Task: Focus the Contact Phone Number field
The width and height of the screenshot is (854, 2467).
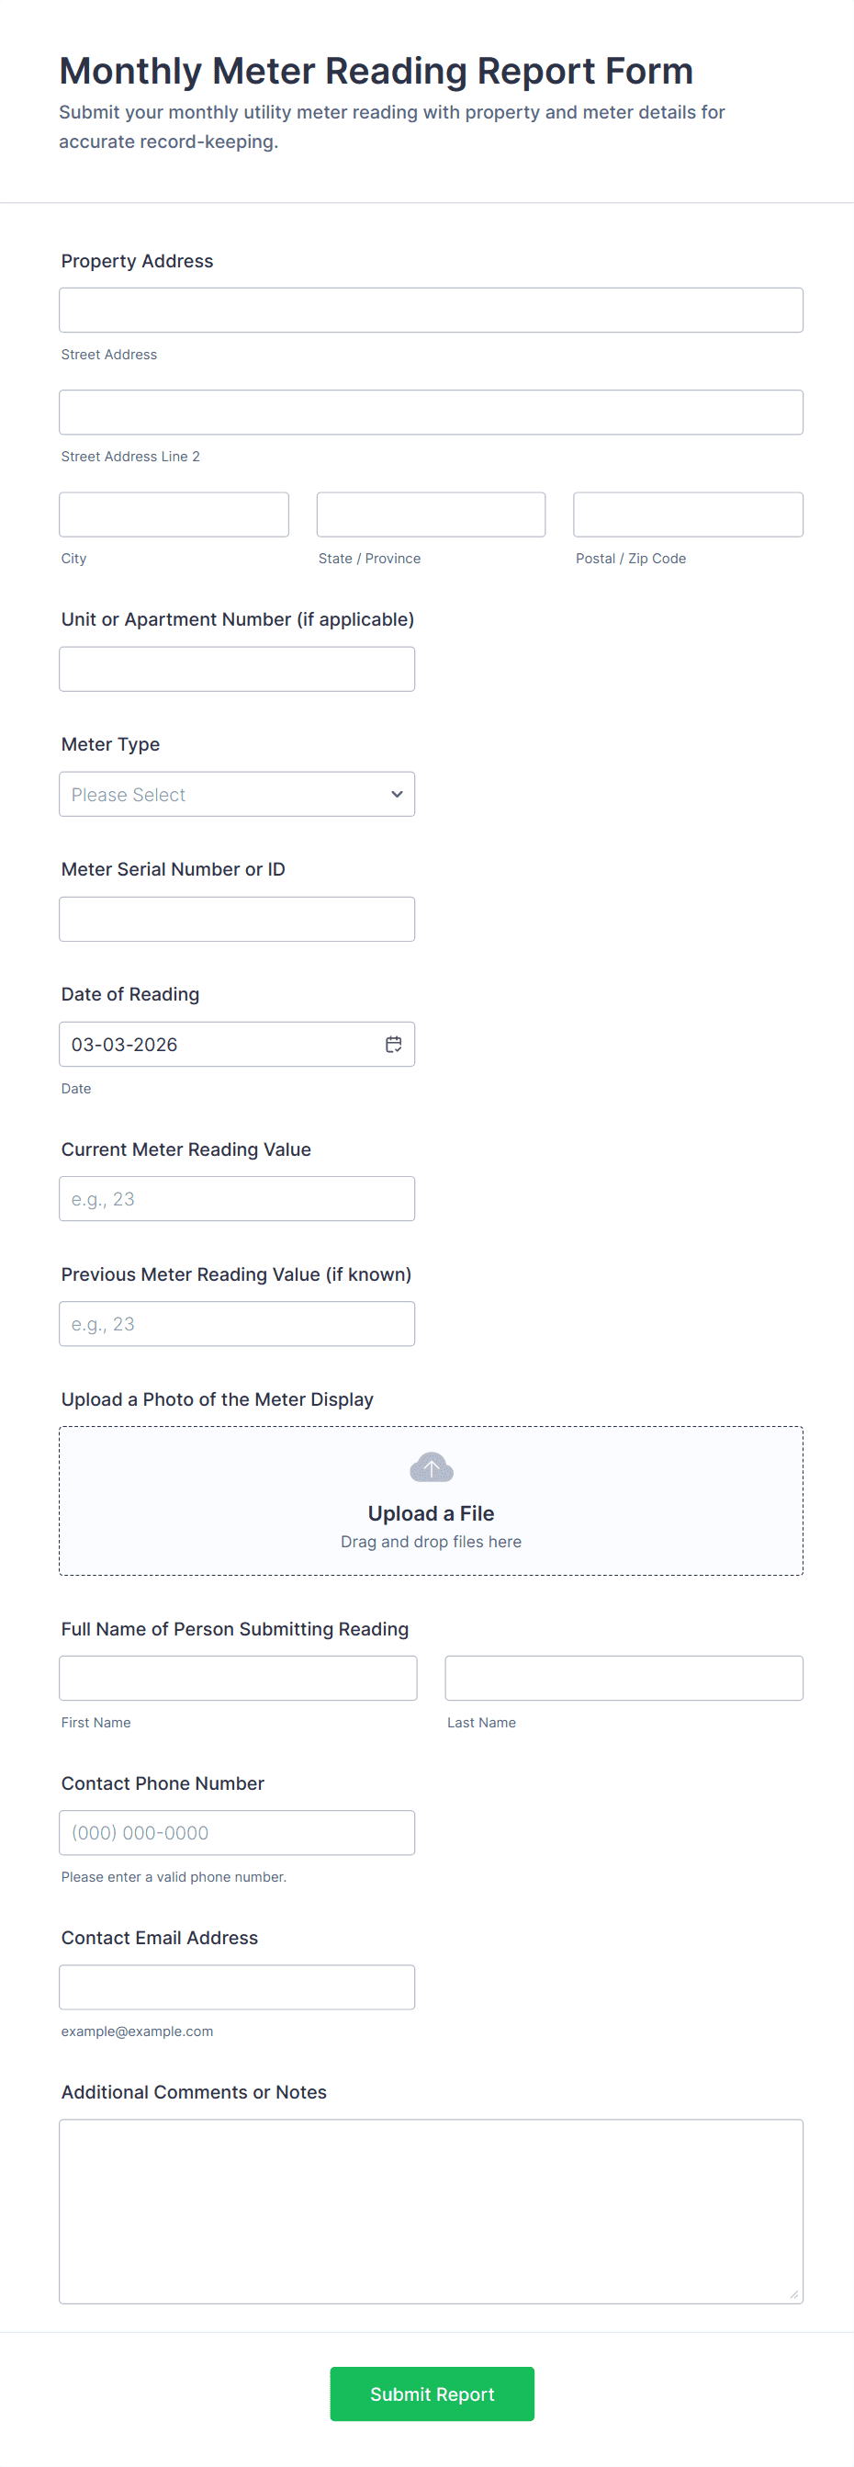Action: click(x=237, y=1832)
